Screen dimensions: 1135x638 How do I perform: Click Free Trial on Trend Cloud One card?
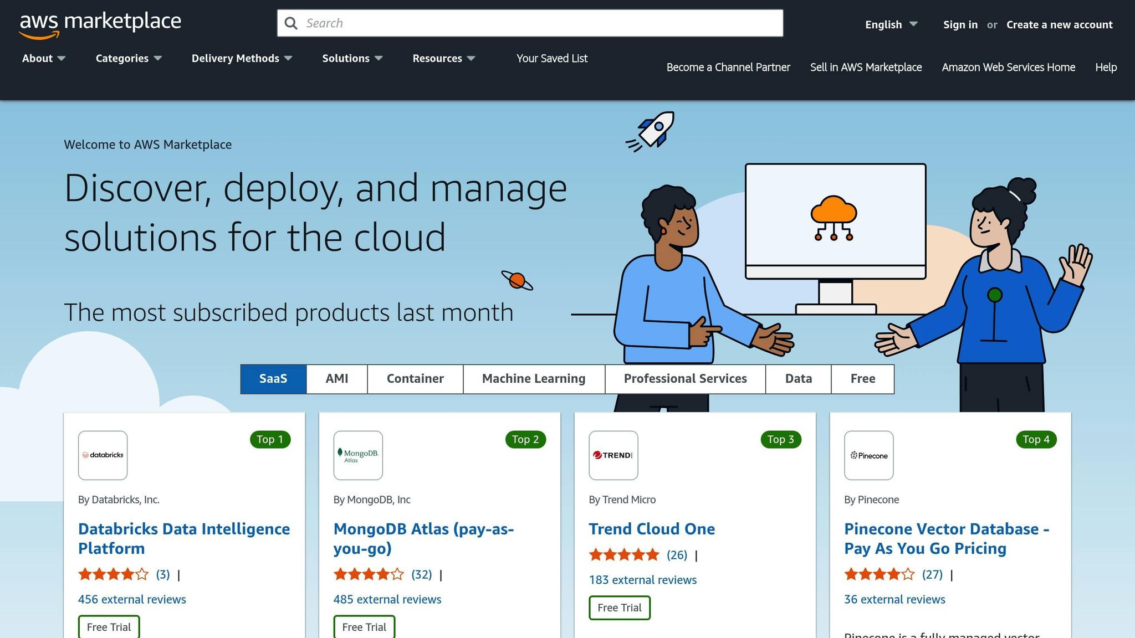(x=620, y=608)
